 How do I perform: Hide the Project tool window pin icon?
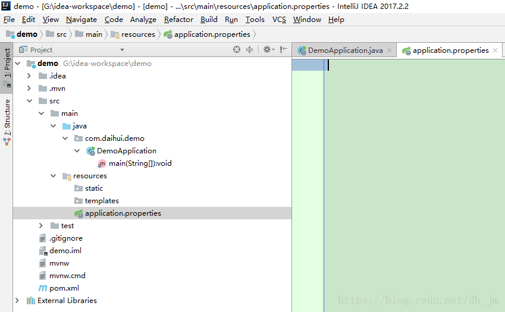tap(283, 49)
